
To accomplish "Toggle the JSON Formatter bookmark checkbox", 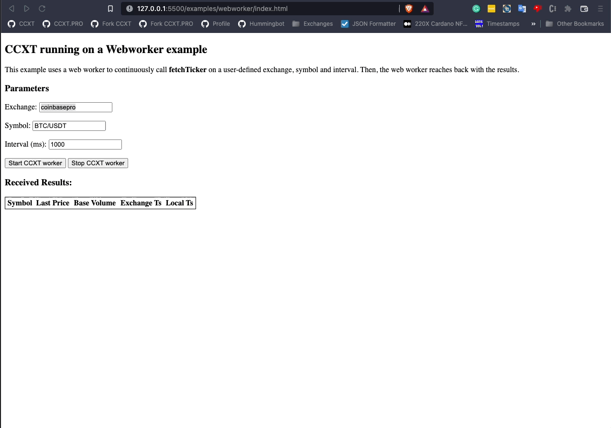I will (x=345, y=23).
